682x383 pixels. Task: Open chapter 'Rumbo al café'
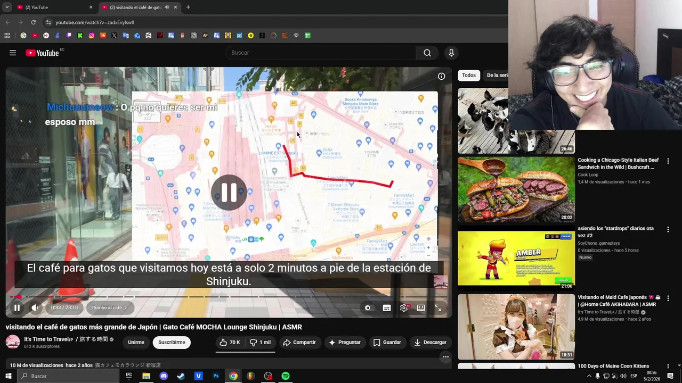110,307
